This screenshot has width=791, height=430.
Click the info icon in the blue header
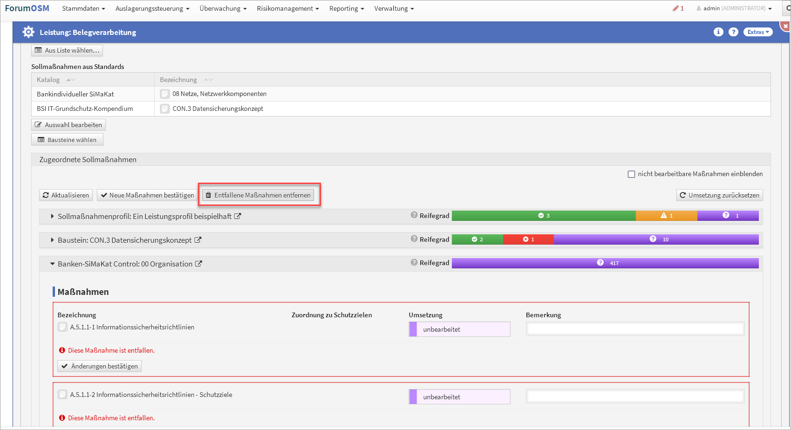point(718,32)
